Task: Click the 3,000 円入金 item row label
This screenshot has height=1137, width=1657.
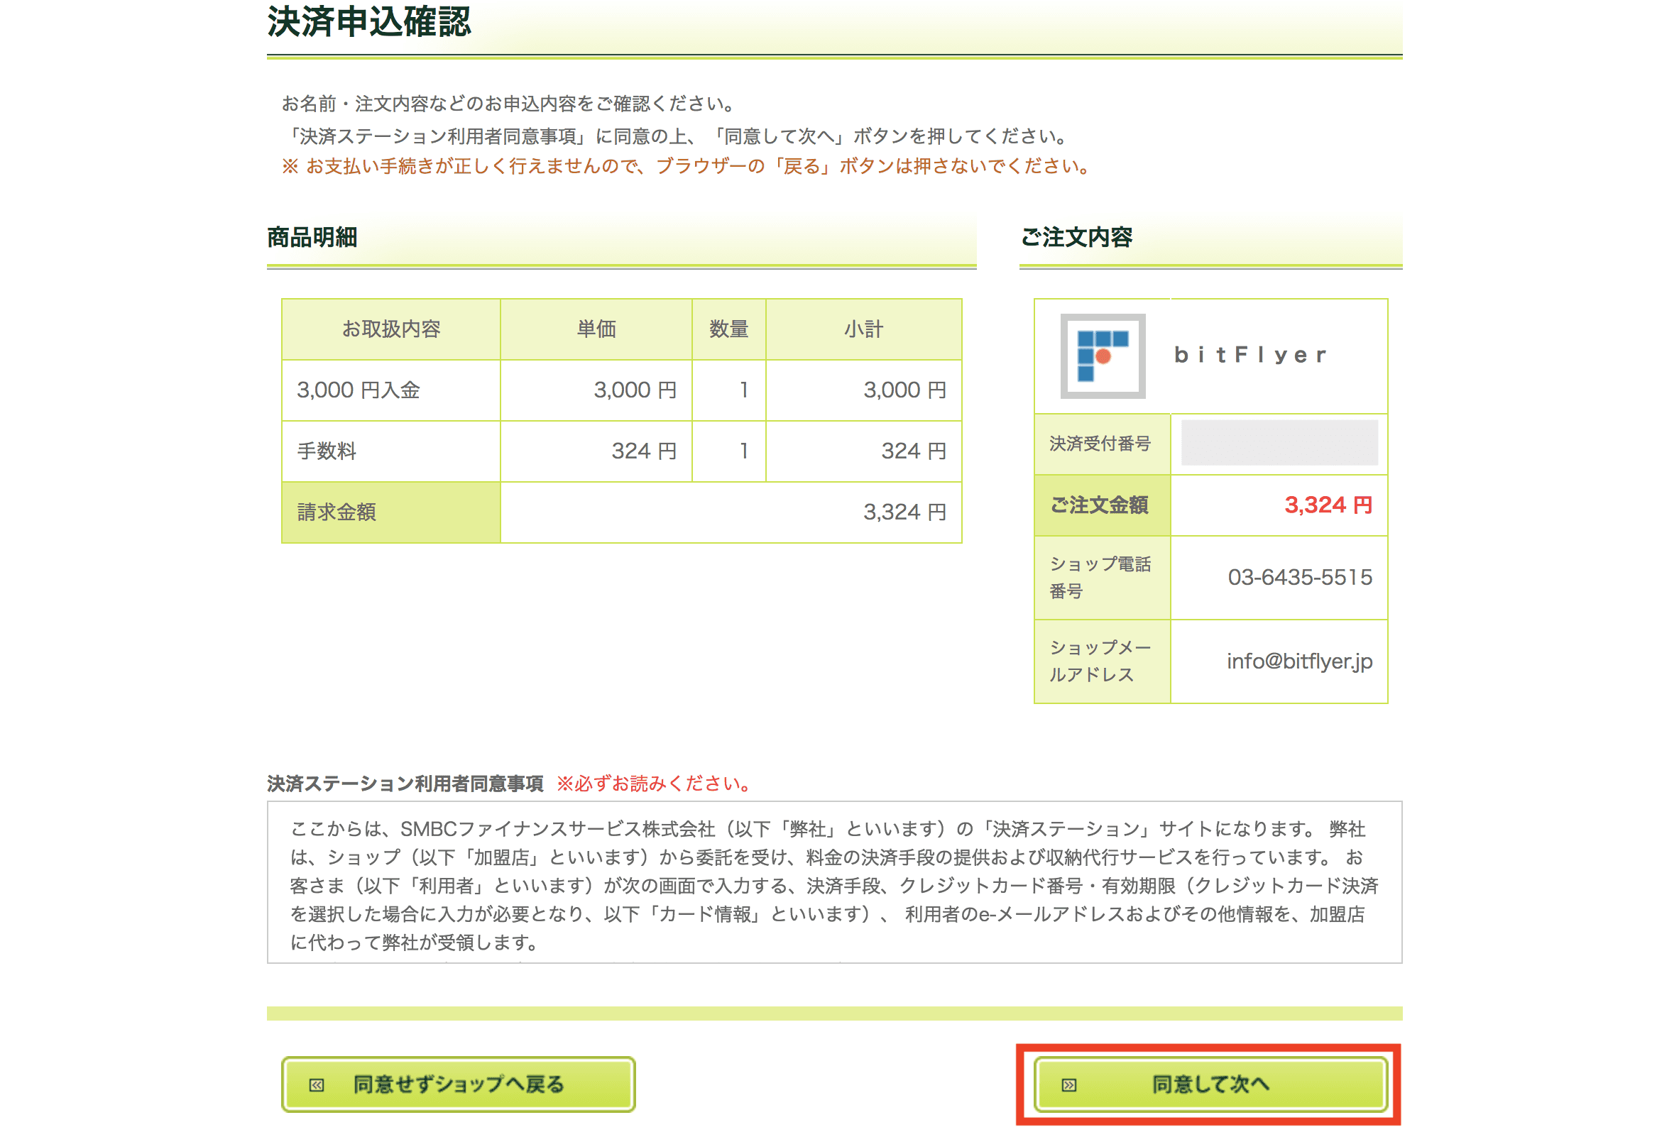Action: click(x=359, y=390)
